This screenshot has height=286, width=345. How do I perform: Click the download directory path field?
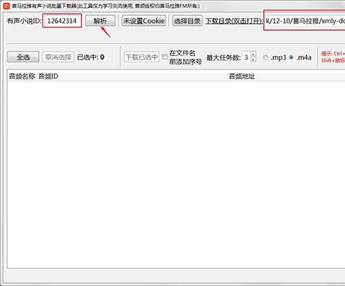click(x=305, y=21)
